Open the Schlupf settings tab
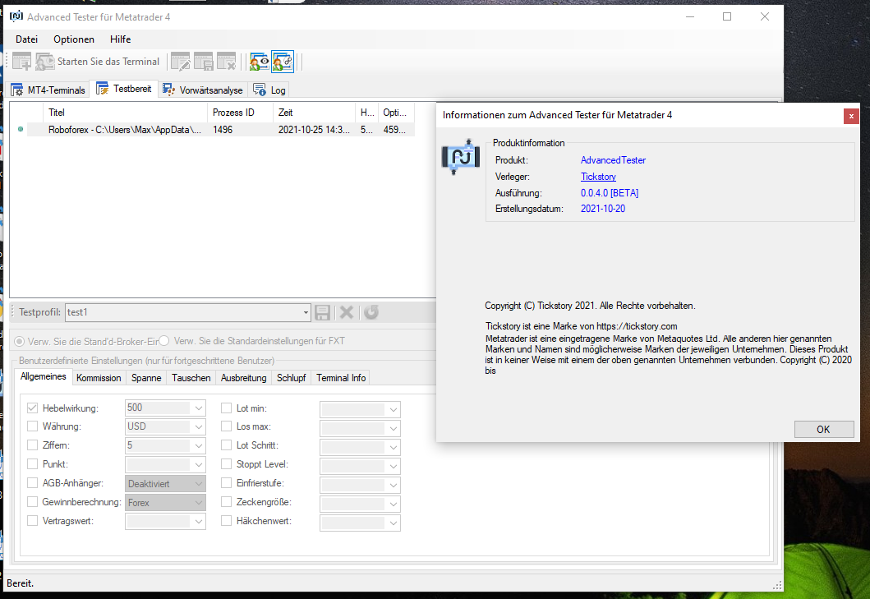 click(292, 378)
